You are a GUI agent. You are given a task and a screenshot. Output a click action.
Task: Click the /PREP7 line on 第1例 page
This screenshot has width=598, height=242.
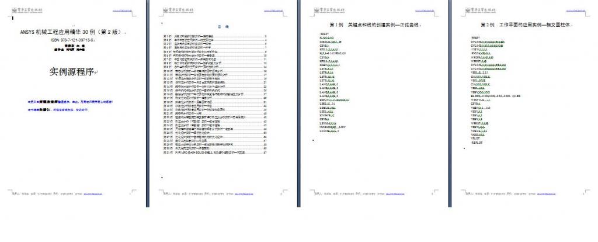324,34
